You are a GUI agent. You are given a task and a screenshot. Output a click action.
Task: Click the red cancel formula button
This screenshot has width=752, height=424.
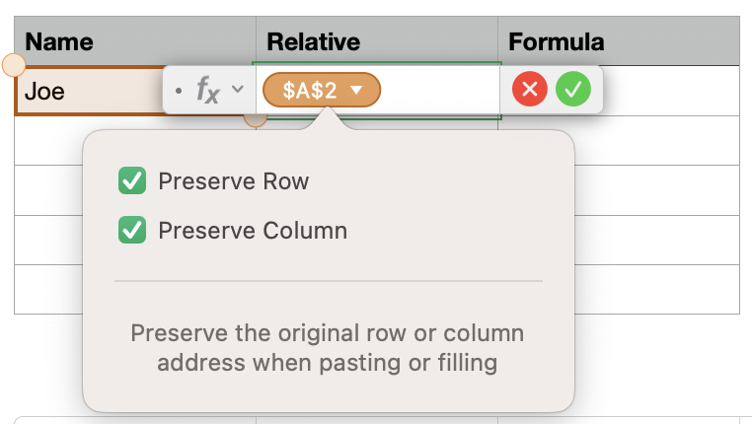pyautogui.click(x=530, y=91)
